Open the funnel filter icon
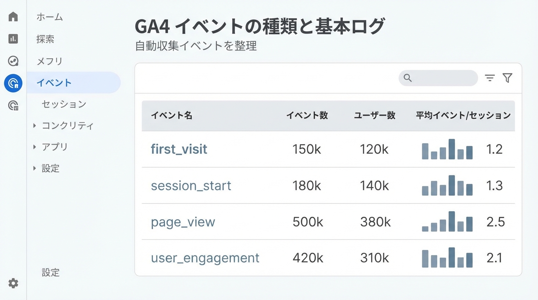538x300 pixels. [507, 78]
